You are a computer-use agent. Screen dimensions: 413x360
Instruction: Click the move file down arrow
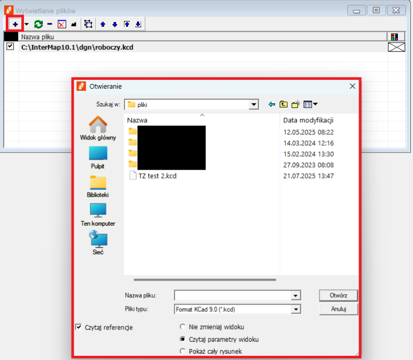(x=115, y=24)
